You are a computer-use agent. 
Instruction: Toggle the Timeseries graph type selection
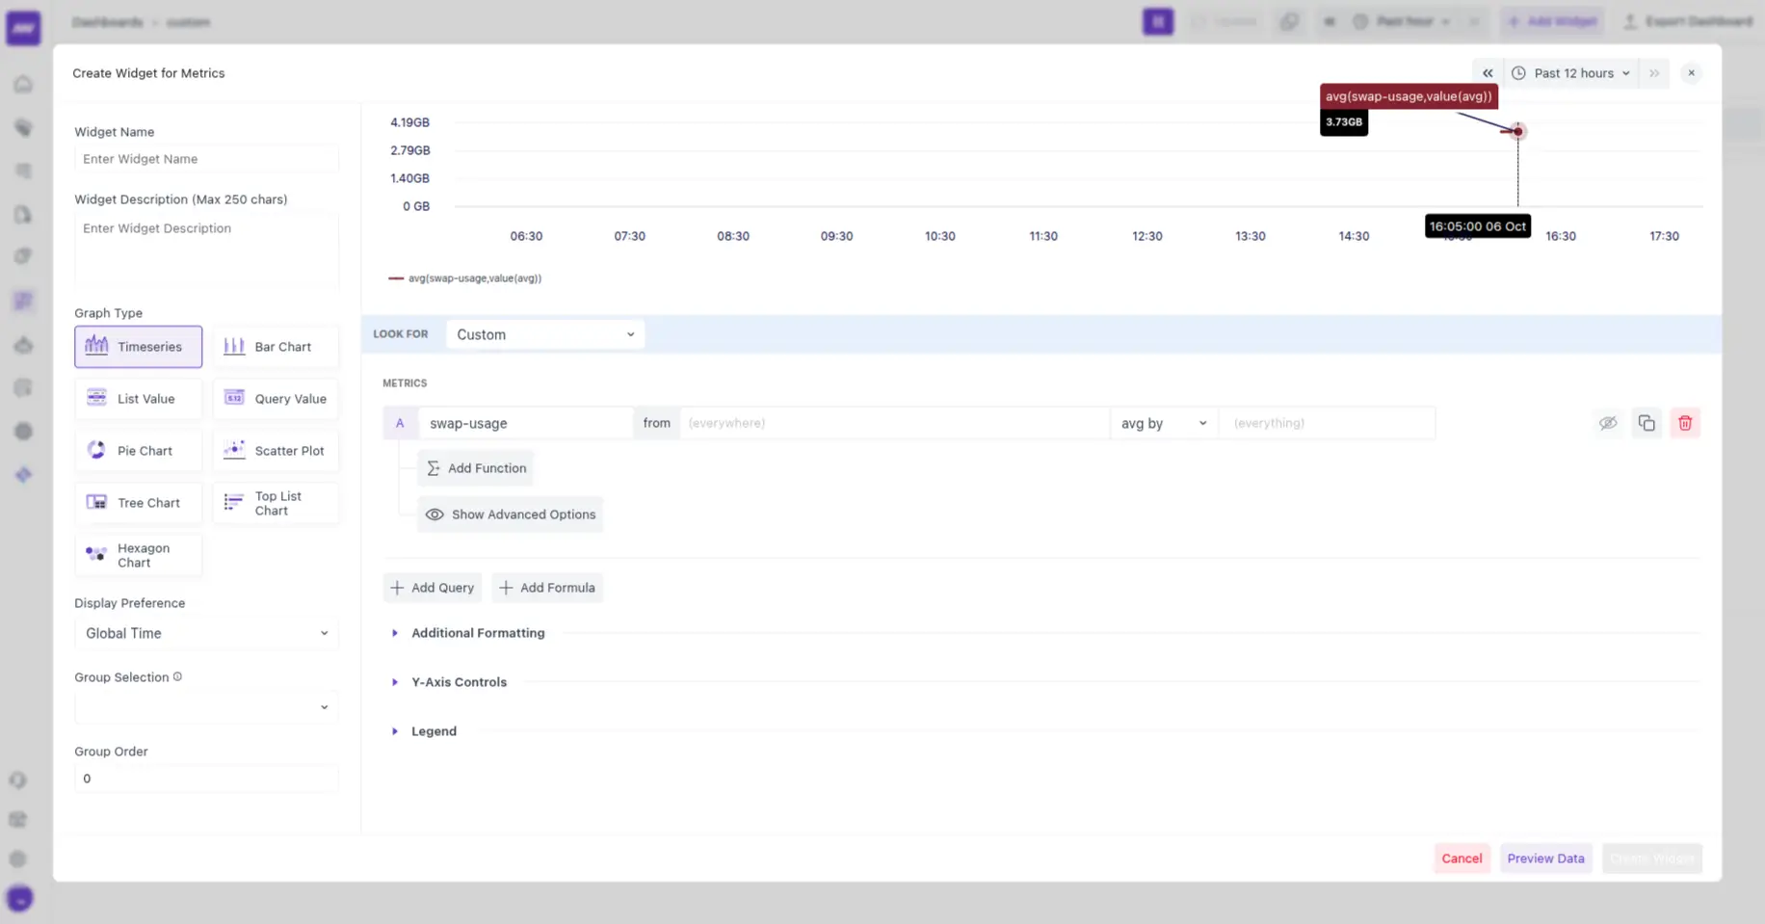point(138,346)
